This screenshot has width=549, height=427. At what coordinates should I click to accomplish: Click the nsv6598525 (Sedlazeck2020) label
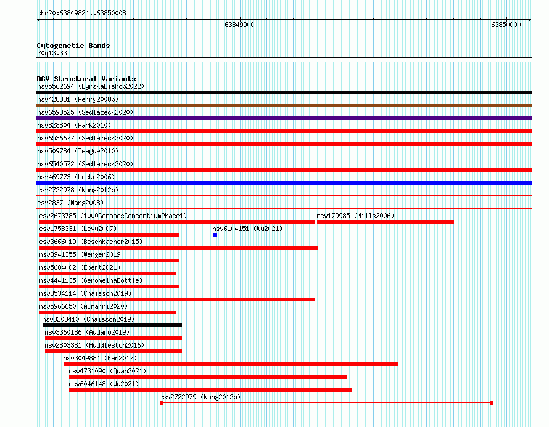tap(85, 112)
